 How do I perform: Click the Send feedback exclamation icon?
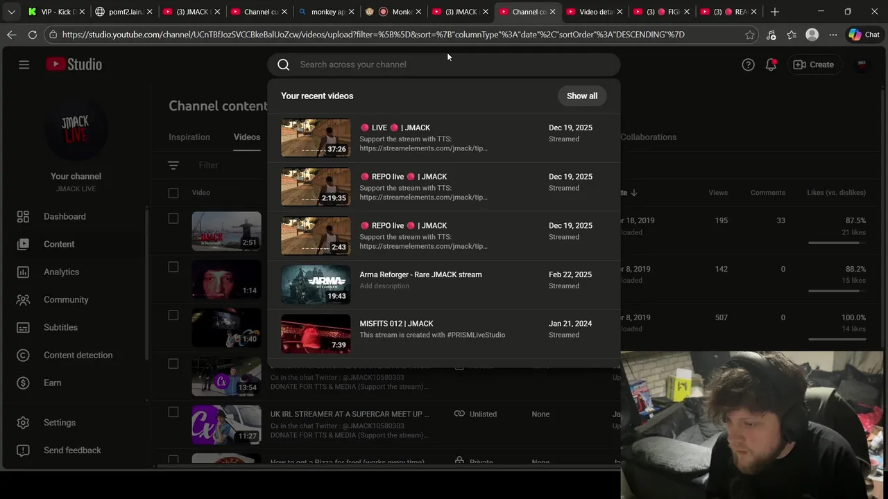23,450
